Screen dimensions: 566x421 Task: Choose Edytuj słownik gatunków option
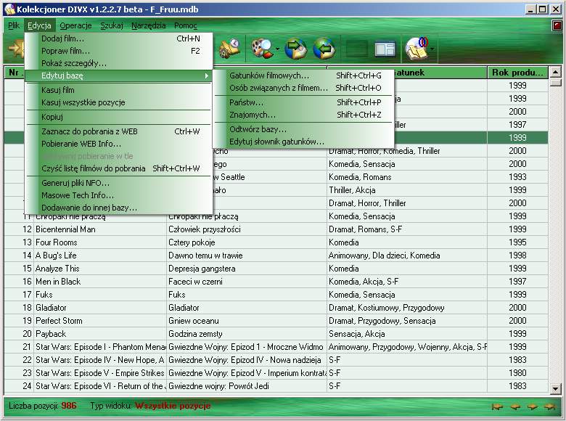(276, 142)
